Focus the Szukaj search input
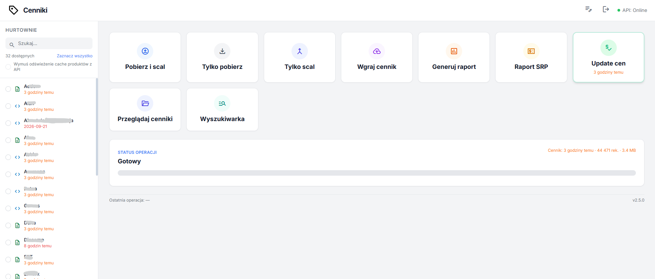Image resolution: width=655 pixels, height=279 pixels. (x=49, y=43)
